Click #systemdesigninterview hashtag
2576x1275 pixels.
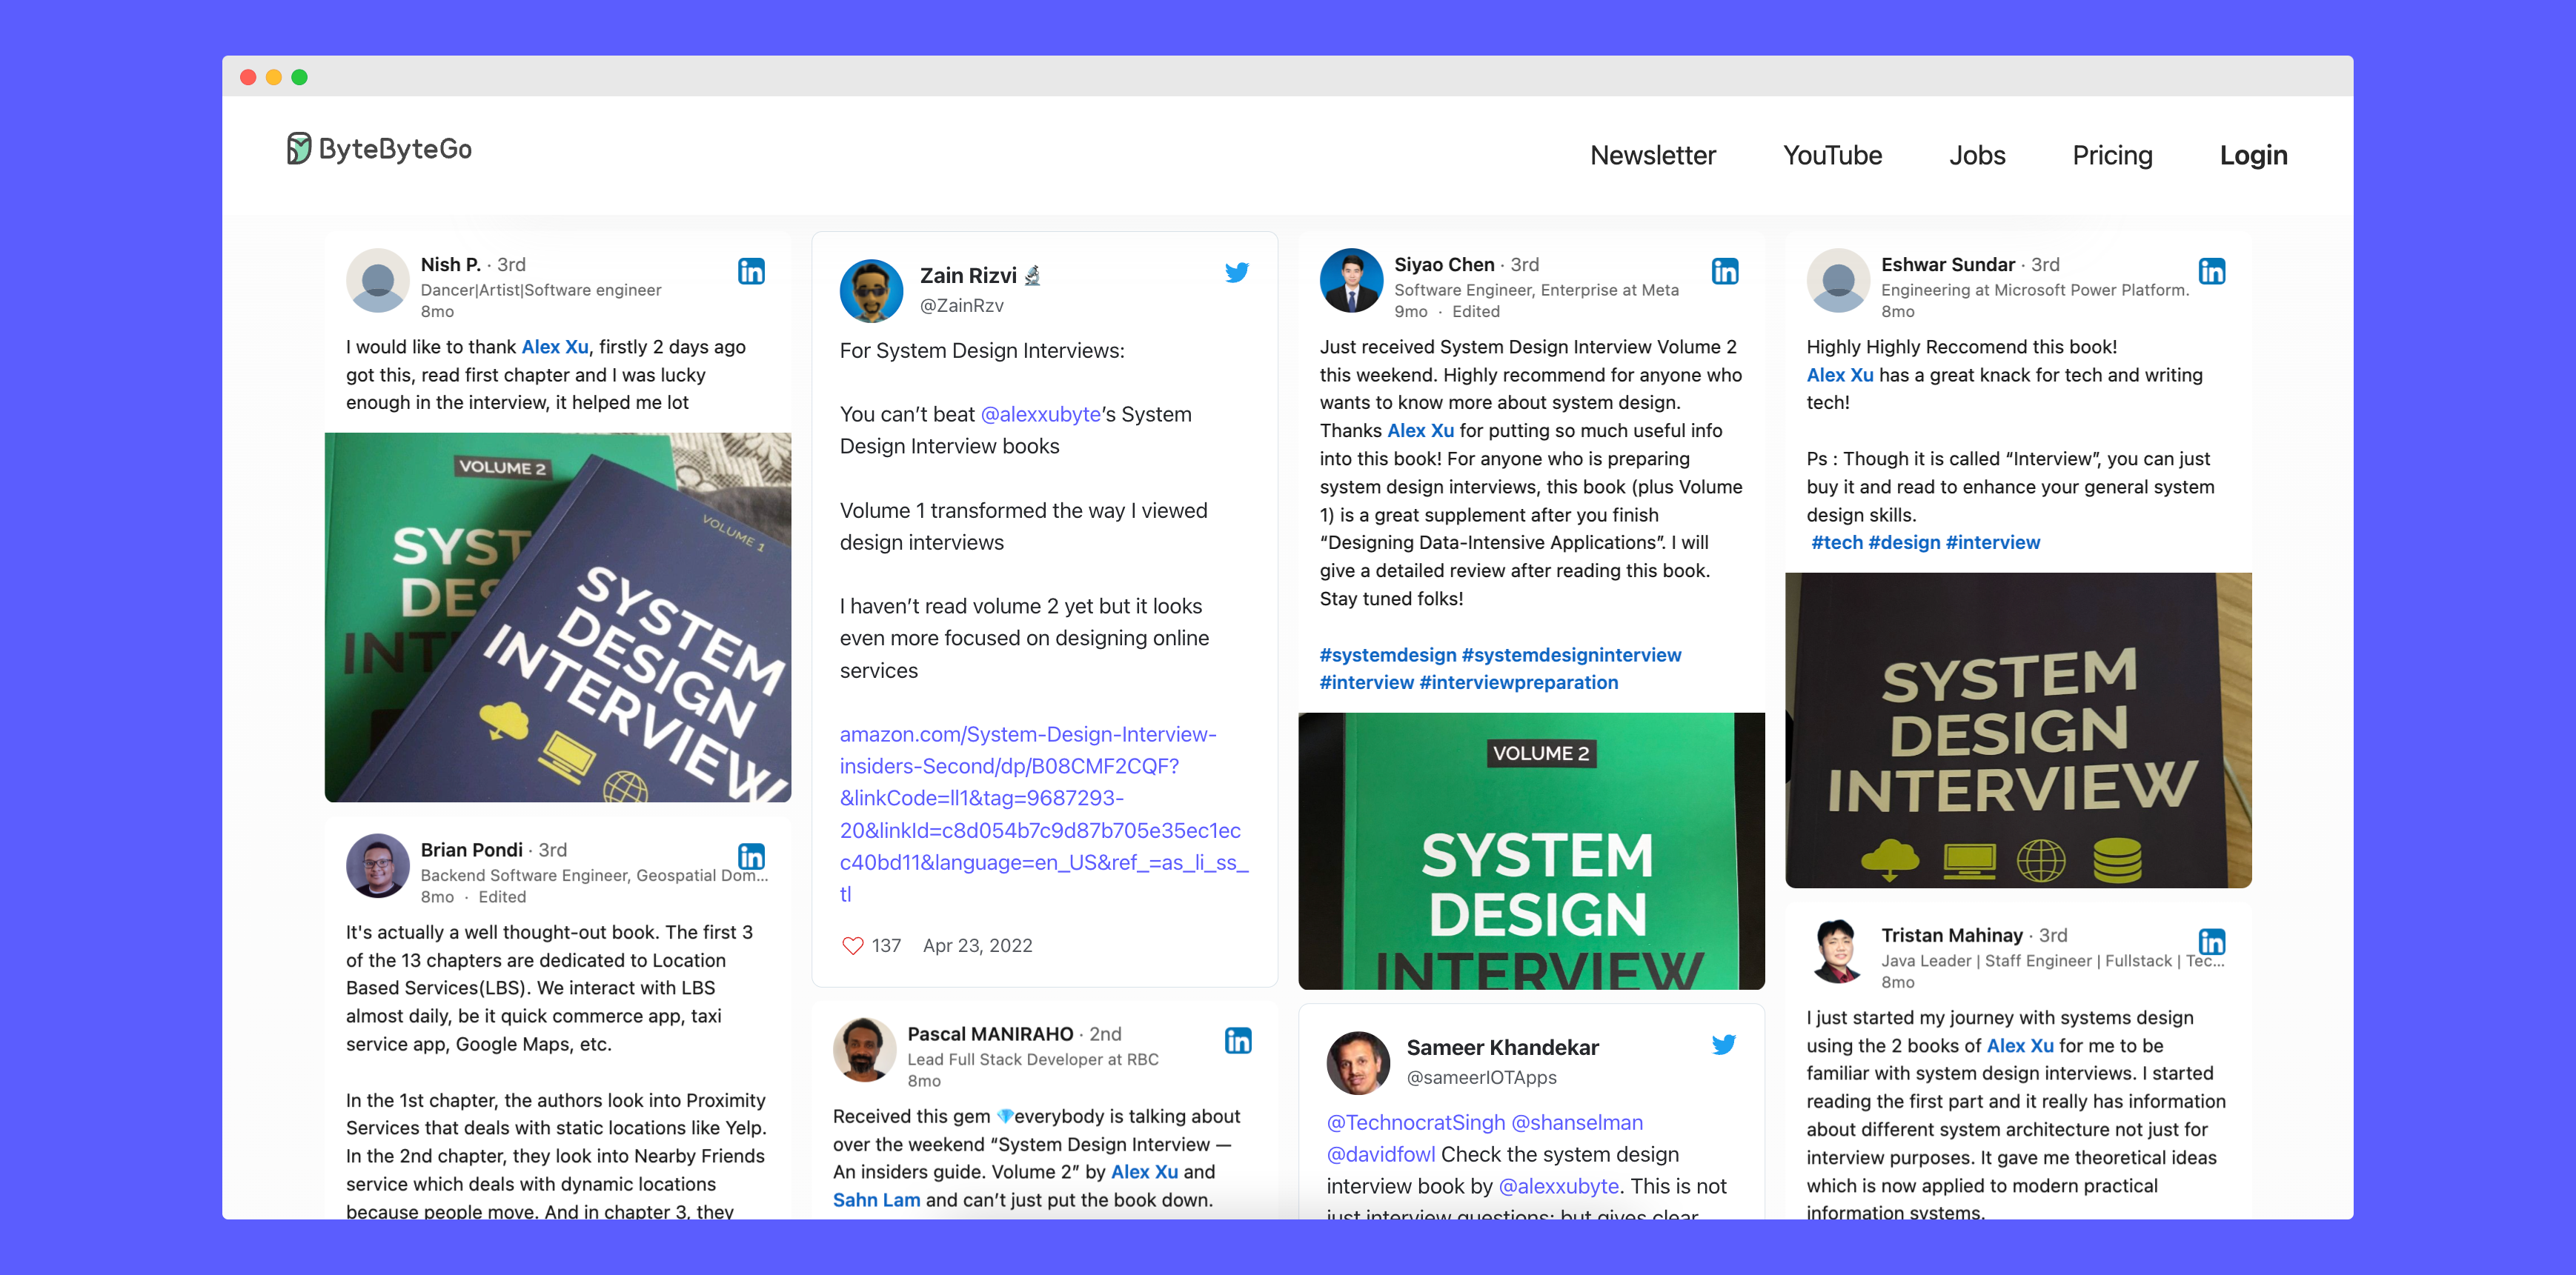point(1571,655)
